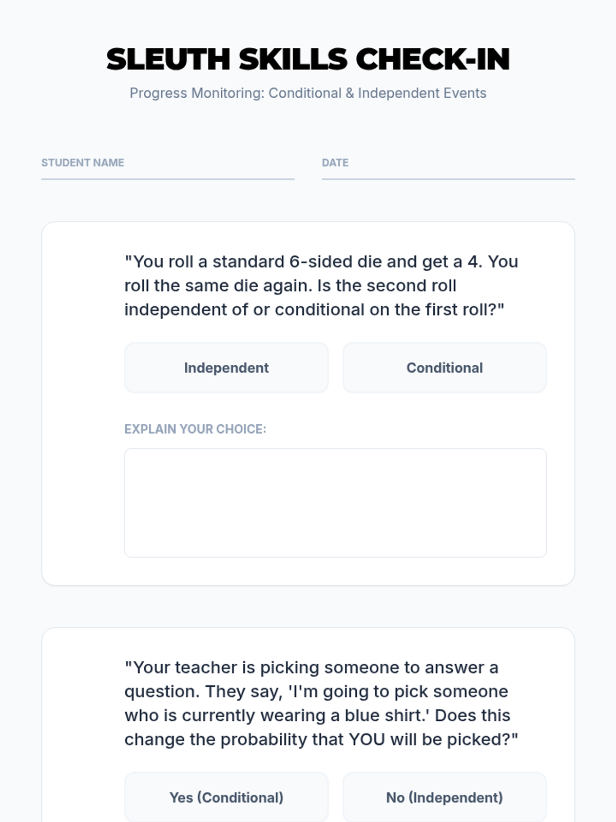Click inside the Explain Your Choice text box
The height and width of the screenshot is (822, 616).
(335, 502)
